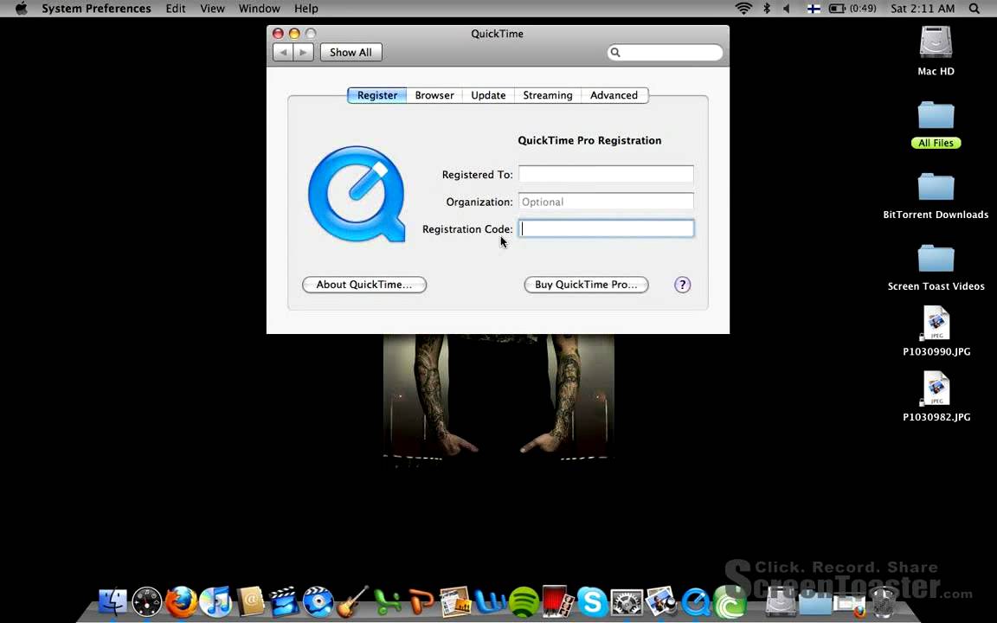Switch to the Update tab
Viewport: 997px width, 623px height.
[488, 95]
